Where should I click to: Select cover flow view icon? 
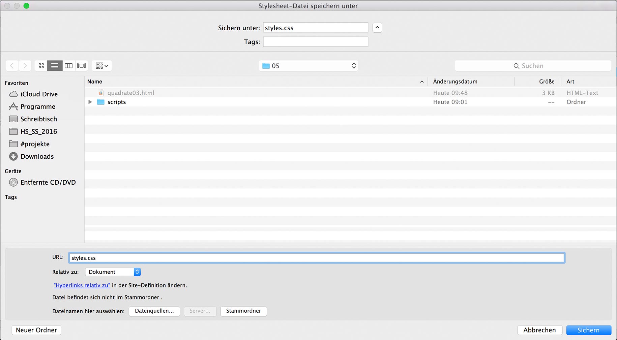tap(82, 66)
